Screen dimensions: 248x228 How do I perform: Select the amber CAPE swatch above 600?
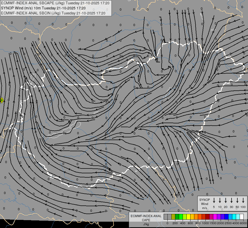point(192,217)
